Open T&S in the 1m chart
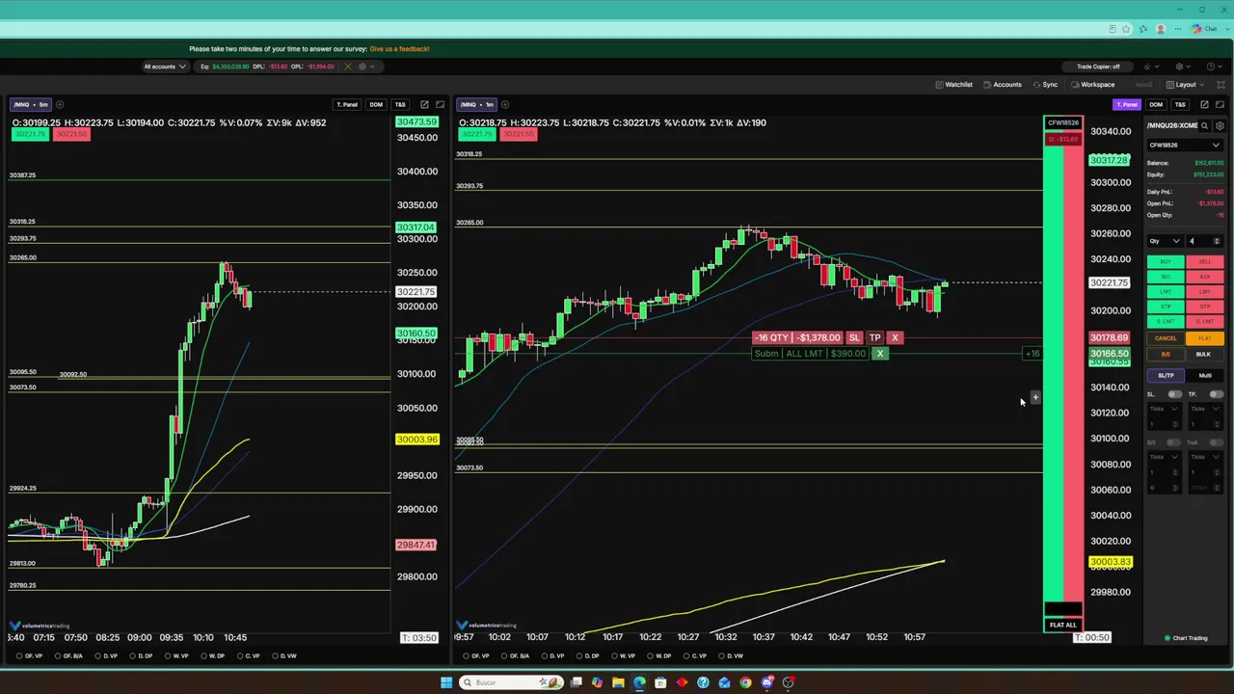The height and width of the screenshot is (694, 1234). click(1180, 104)
